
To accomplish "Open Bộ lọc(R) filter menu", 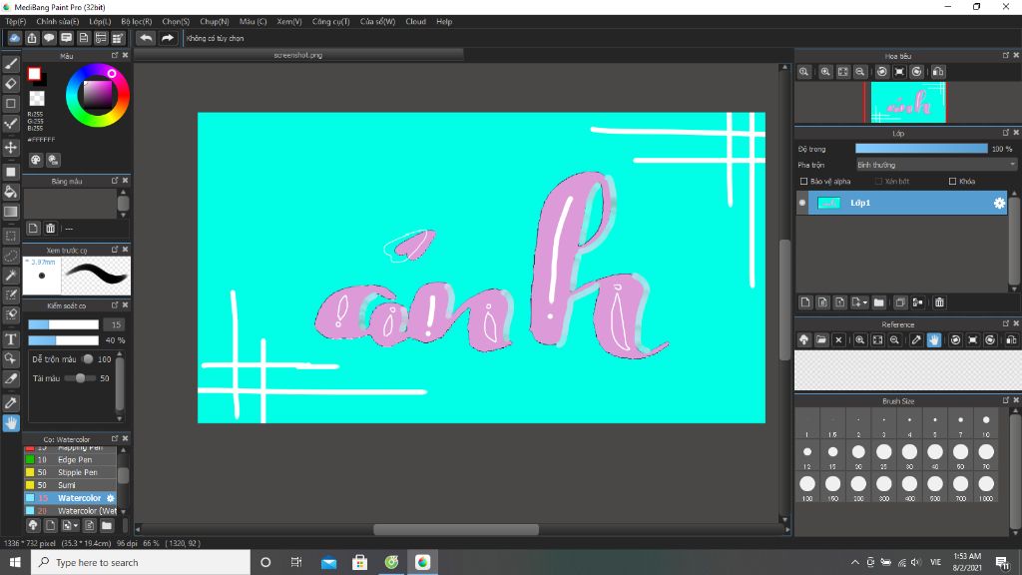I will [x=136, y=22].
